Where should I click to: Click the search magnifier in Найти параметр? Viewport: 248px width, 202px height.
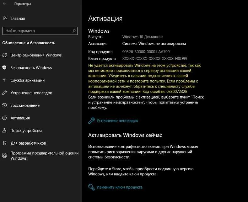(74, 31)
